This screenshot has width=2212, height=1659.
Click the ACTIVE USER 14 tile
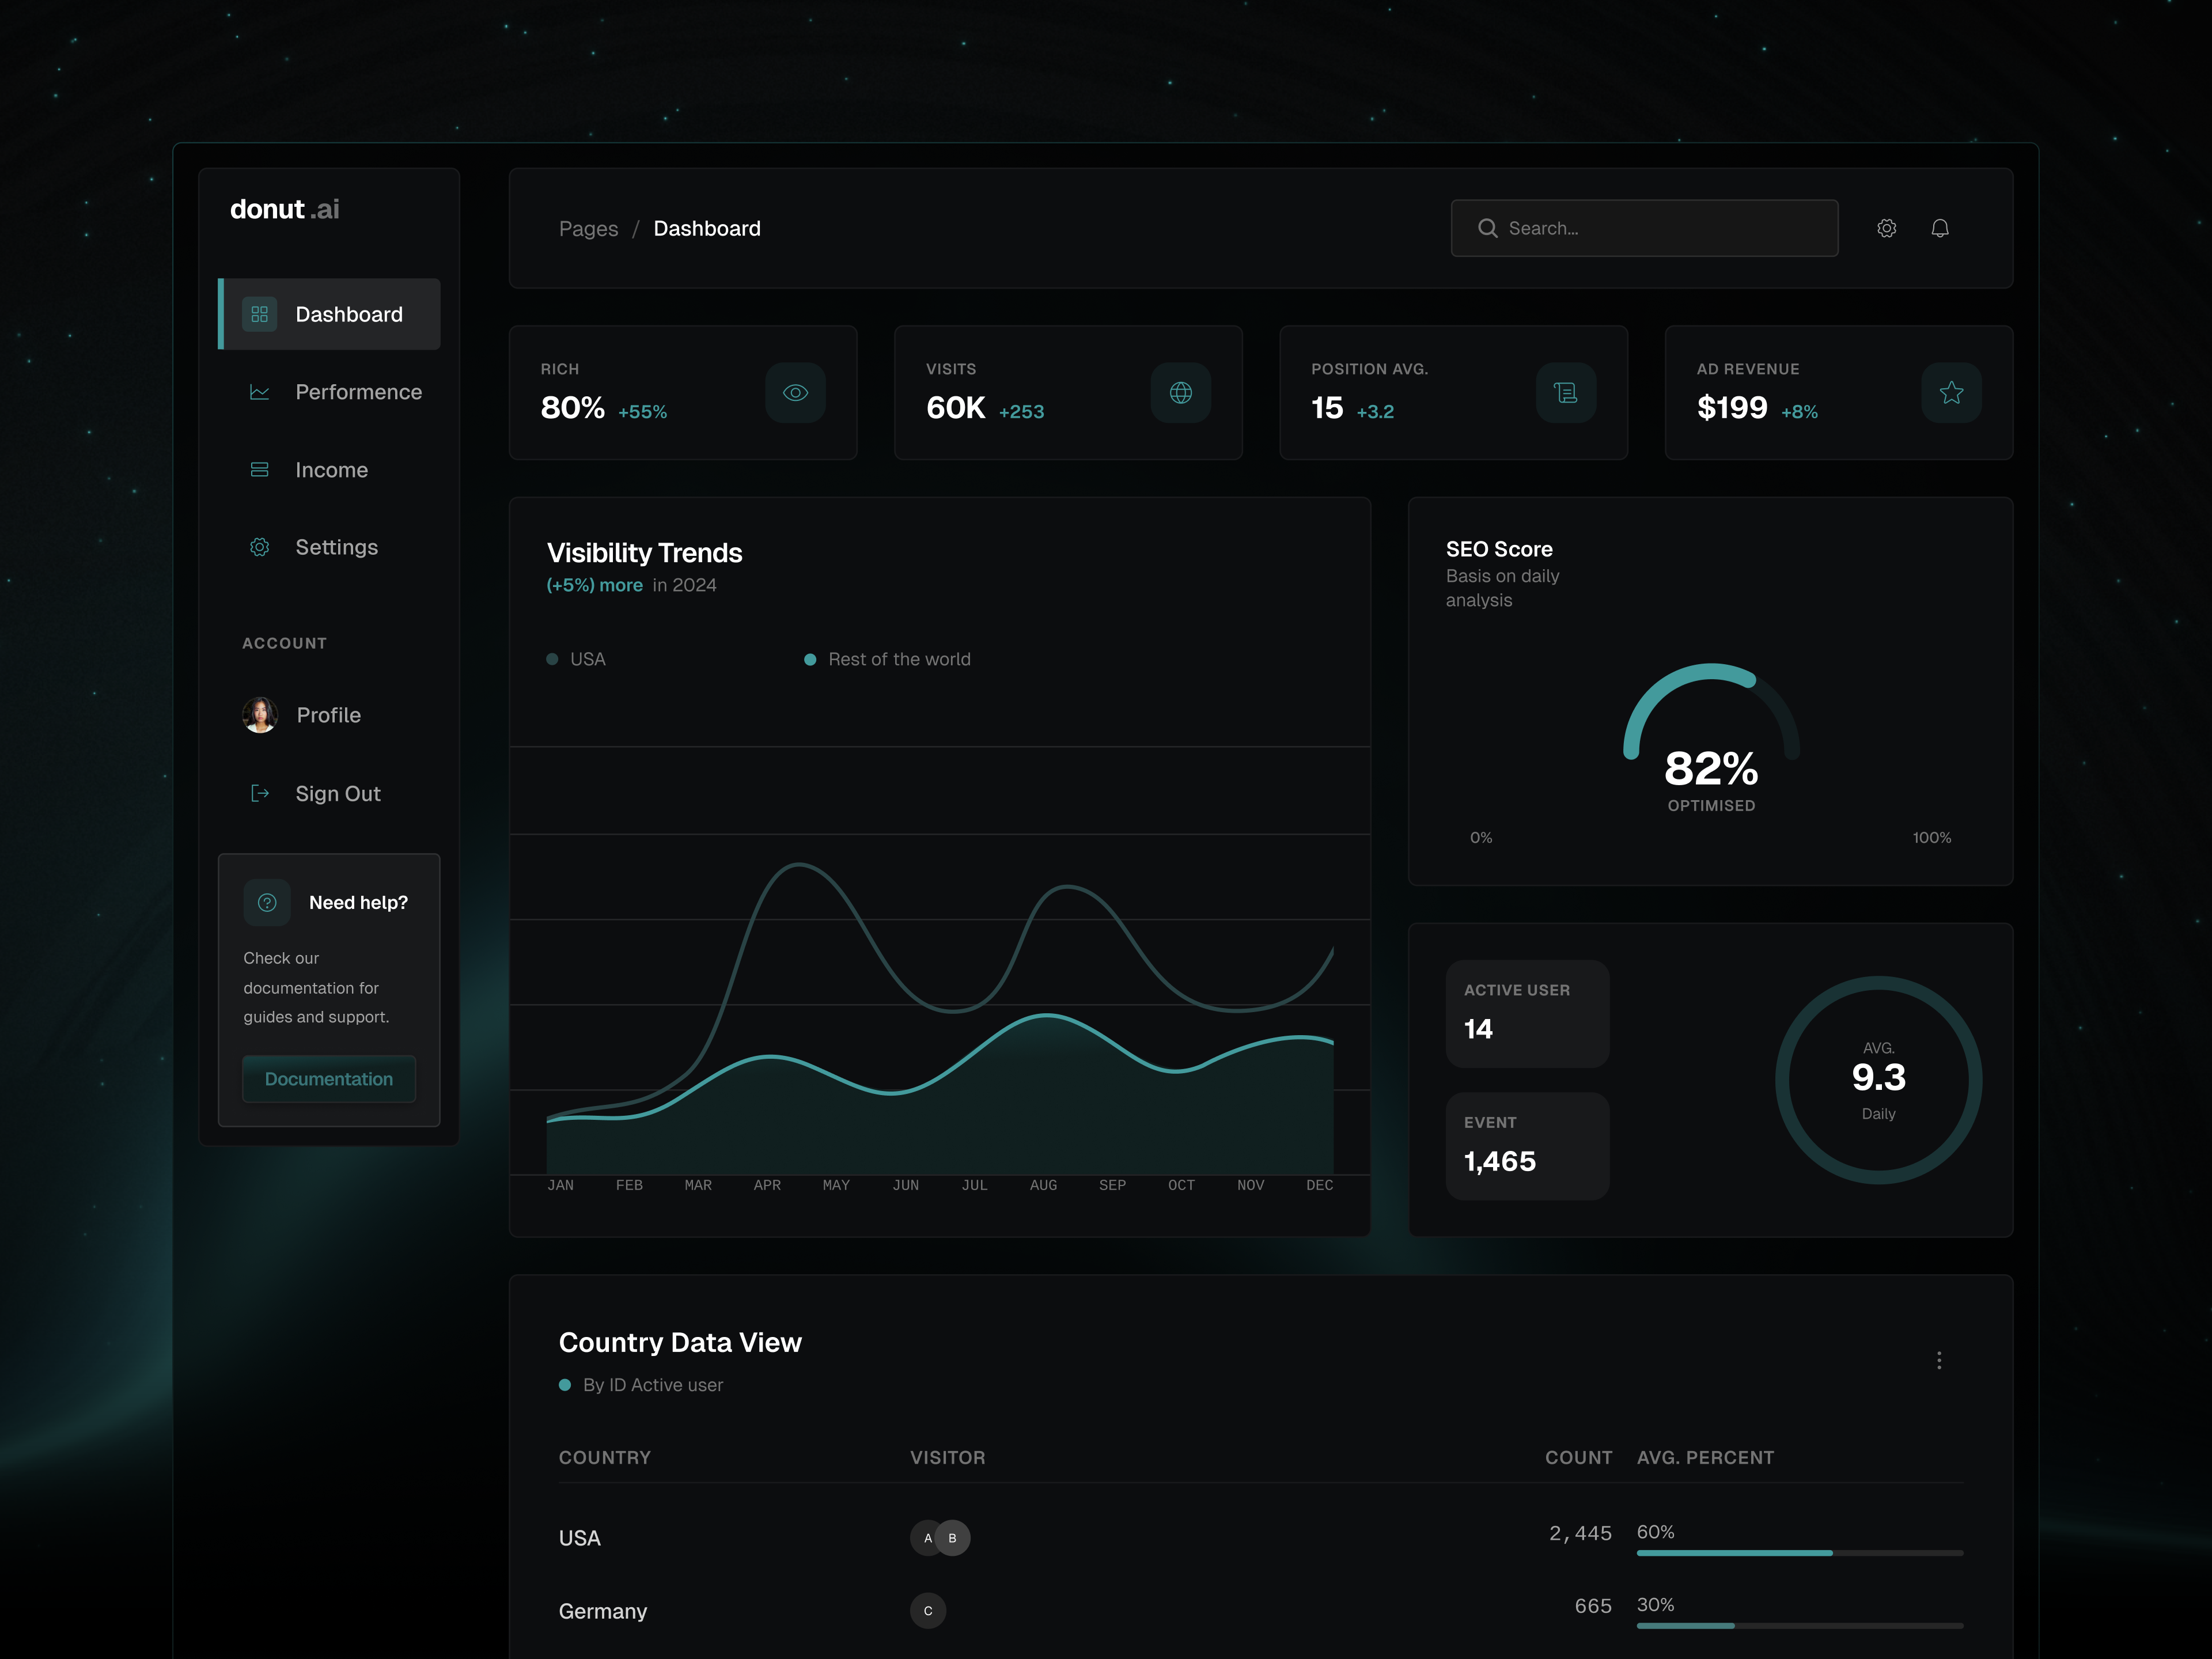click(x=1527, y=1014)
